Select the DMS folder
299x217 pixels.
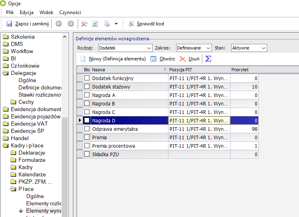pos(13,44)
